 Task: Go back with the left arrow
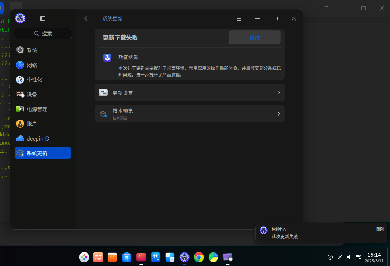coord(86,18)
